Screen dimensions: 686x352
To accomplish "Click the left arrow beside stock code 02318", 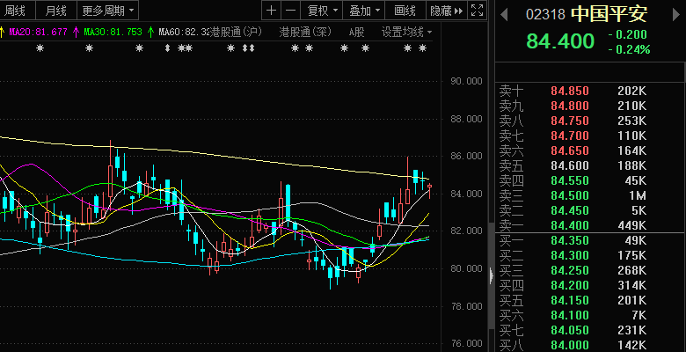I will click(x=504, y=15).
